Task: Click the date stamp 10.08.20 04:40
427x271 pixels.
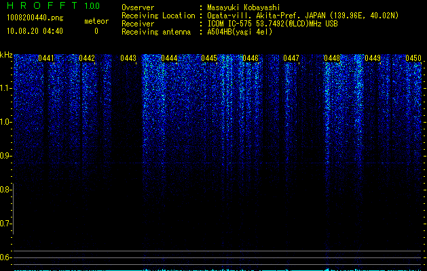Action: tap(35, 31)
